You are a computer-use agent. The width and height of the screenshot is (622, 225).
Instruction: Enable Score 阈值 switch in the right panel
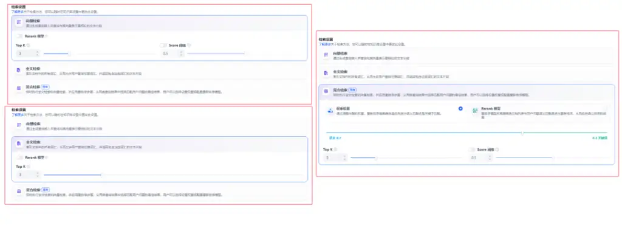coord(471,150)
